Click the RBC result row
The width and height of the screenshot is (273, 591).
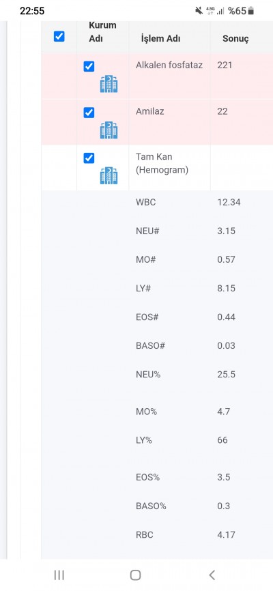click(x=157, y=535)
